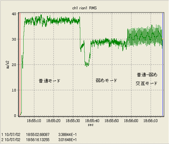Click the chart title ch1 rion1 RMS
Screen dimensions: 169x144
pos(84,8)
